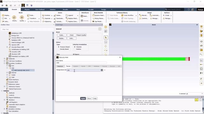204x114 pixels.
Task: Click Turbo Workflow in Turbomachinery group
Action: tap(127, 16)
